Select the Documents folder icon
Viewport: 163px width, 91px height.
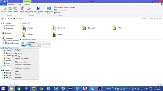[x=54, y=28]
